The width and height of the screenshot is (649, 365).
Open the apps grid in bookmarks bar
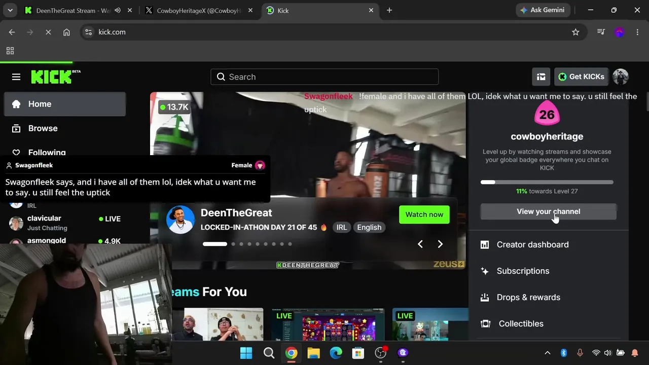[10, 51]
